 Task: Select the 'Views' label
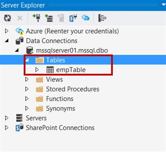coord(54,79)
